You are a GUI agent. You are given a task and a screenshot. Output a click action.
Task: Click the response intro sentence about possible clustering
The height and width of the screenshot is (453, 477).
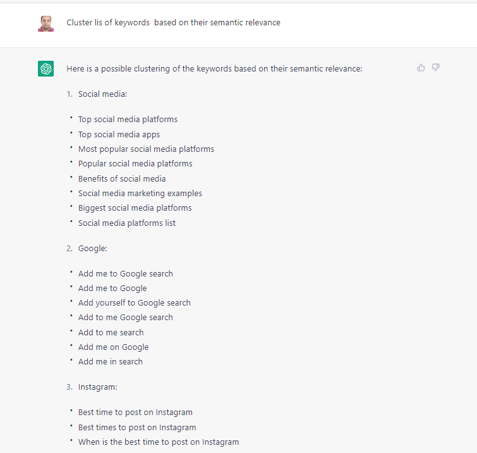pos(214,68)
